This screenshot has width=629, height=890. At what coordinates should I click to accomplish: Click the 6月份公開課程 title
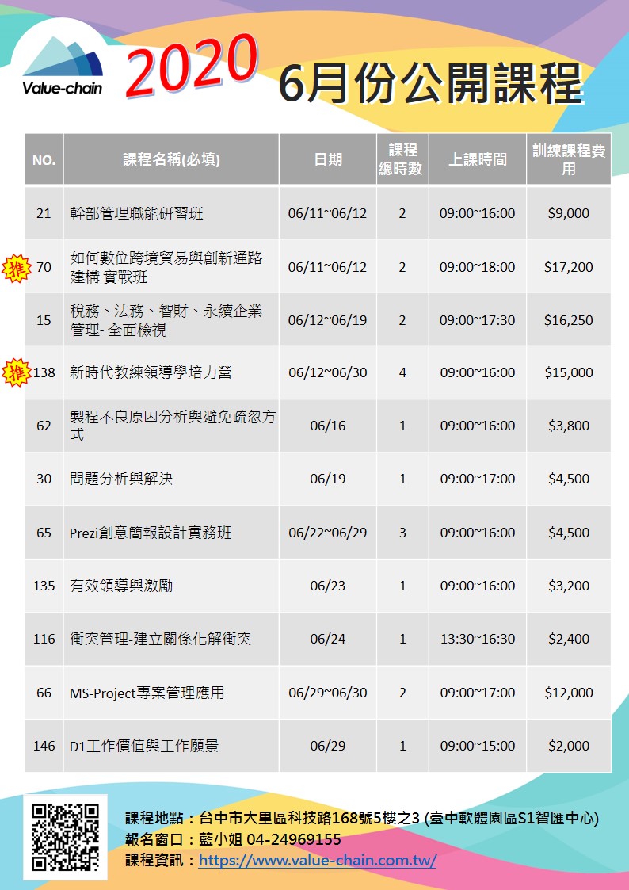431,83
